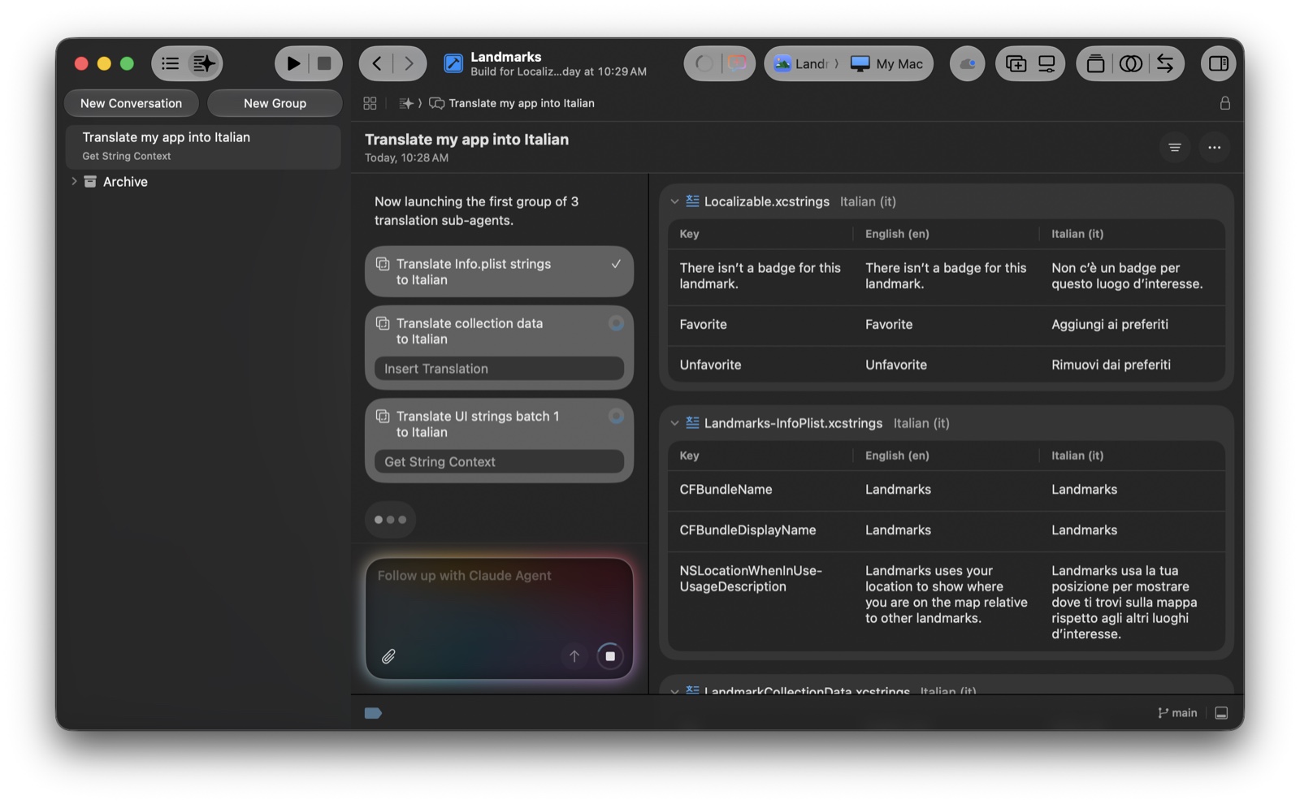The image size is (1300, 804).
Task: Click the progress spinner on collection data task
Action: pos(616,323)
